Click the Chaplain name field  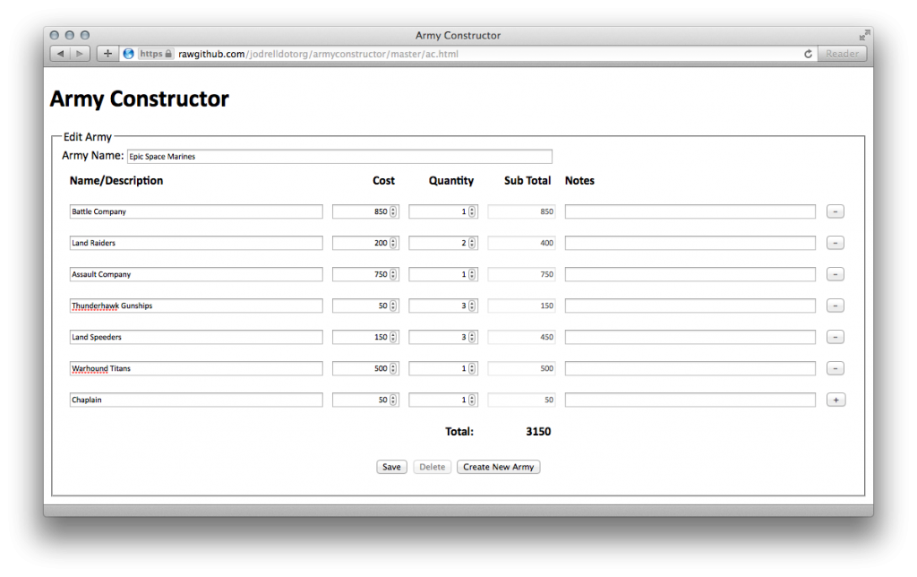click(x=196, y=400)
